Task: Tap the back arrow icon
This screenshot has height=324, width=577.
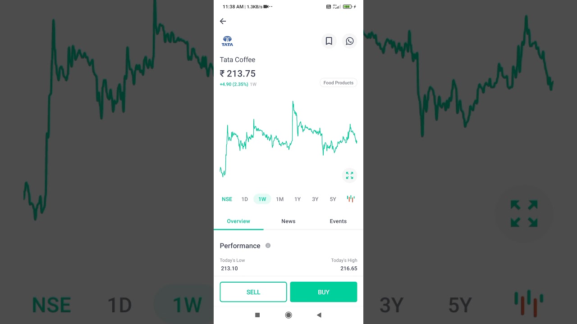Action: click(x=223, y=21)
